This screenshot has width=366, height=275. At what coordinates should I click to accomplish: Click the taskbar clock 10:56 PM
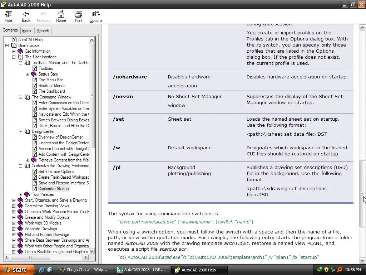353,270
